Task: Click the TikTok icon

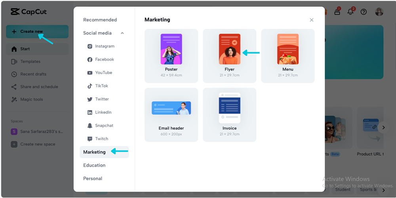Action: (x=90, y=86)
